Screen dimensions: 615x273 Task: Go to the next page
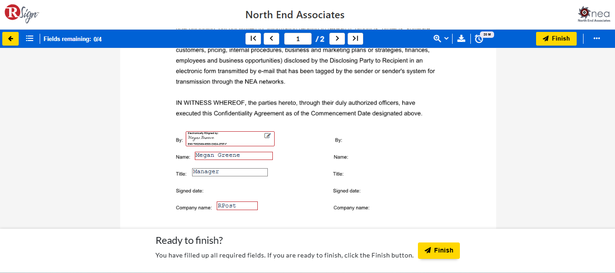[337, 39]
